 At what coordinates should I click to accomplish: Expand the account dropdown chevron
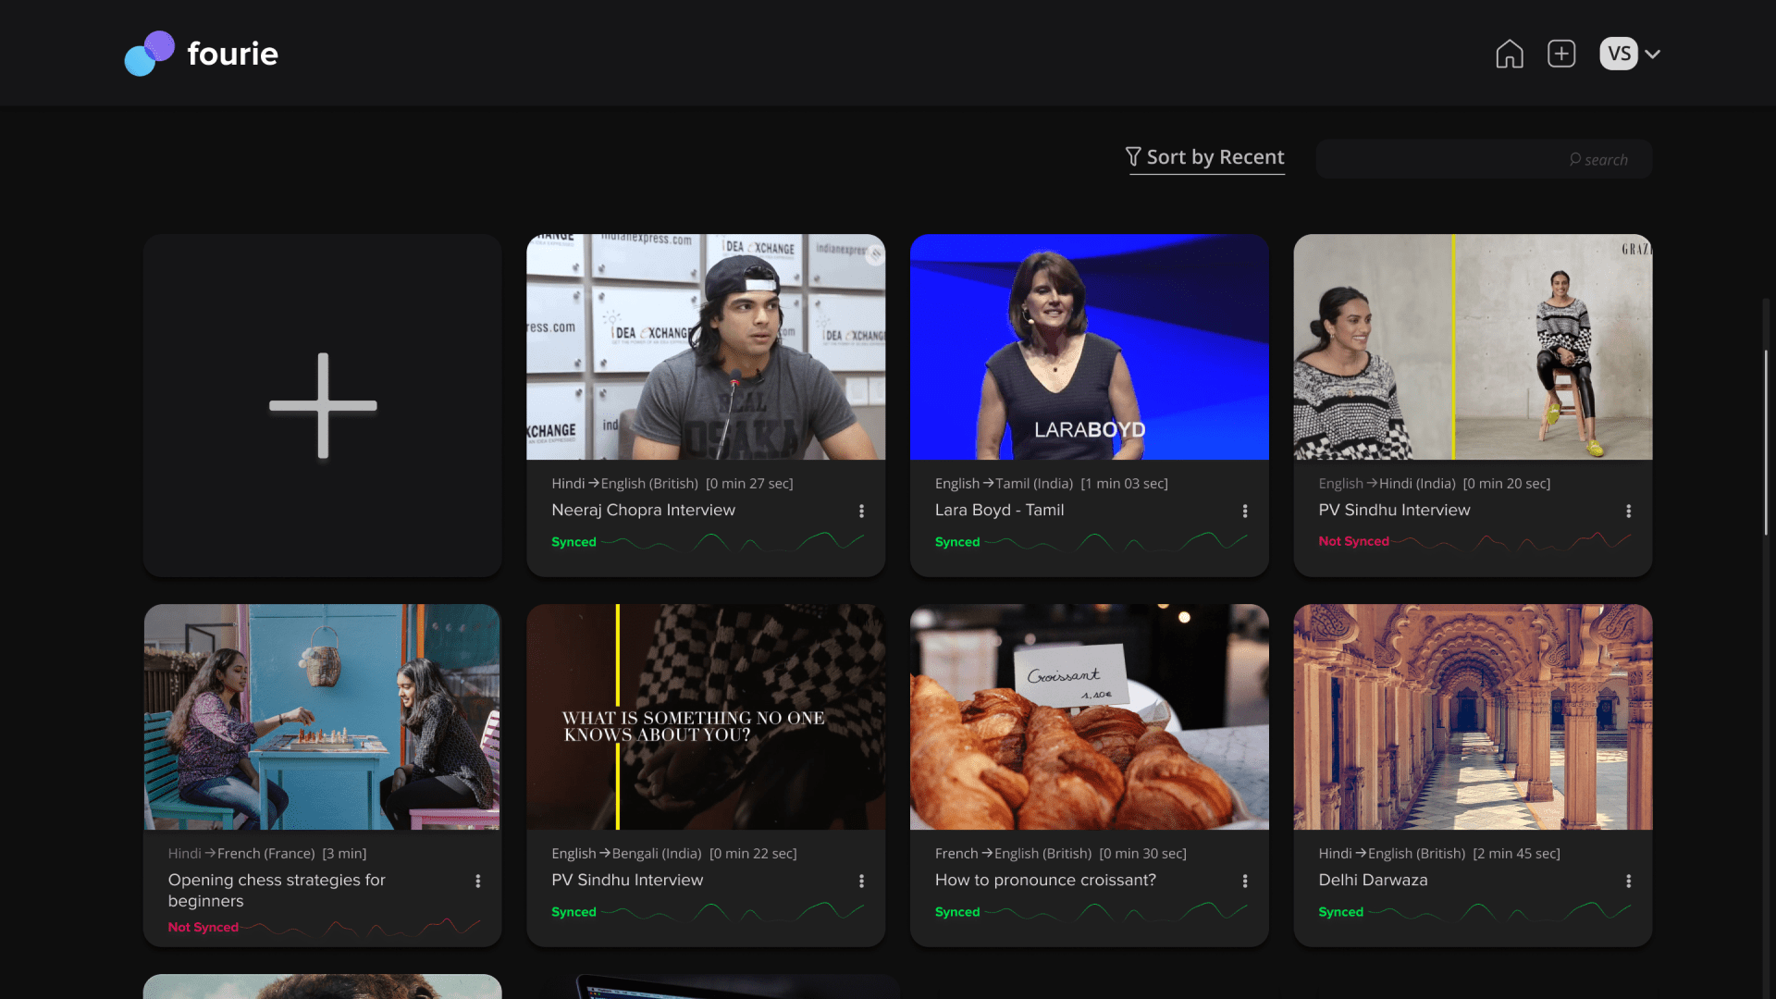1653,54
